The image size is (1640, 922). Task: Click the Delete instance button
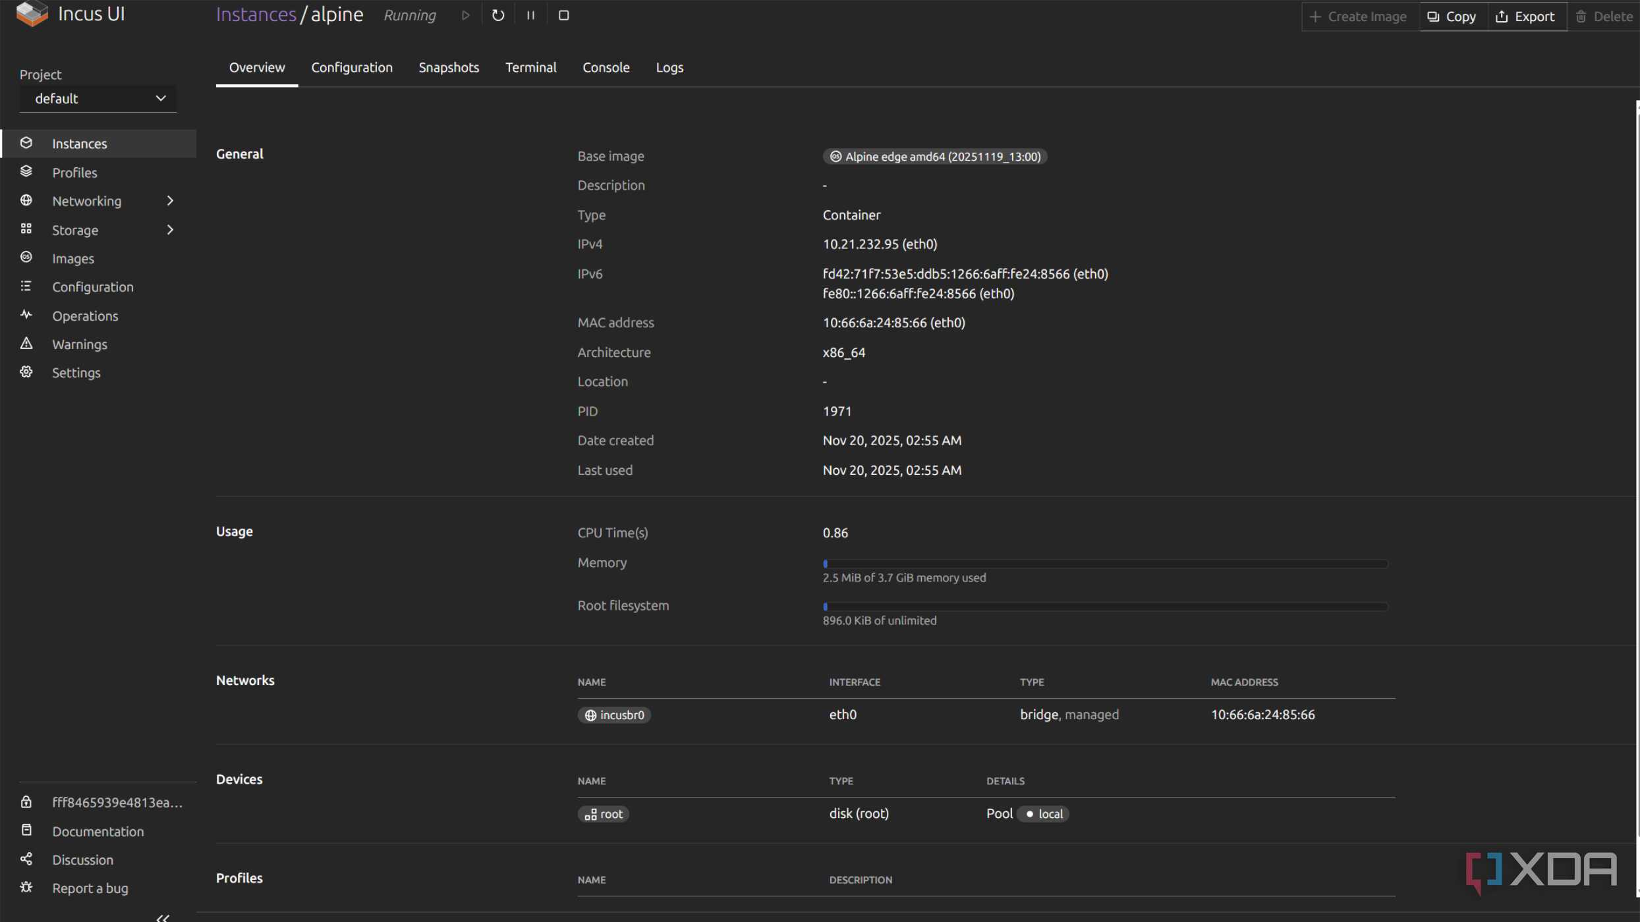[1604, 16]
